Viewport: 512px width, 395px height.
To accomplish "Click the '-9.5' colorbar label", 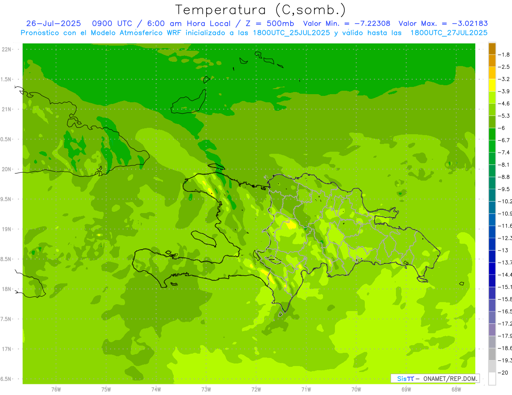I will click(504, 189).
